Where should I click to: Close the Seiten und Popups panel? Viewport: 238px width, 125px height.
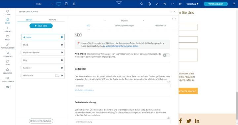(175, 12)
